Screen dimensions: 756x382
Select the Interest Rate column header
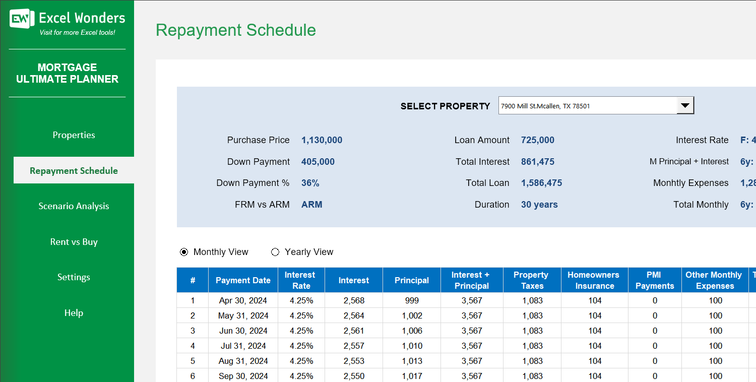301,280
